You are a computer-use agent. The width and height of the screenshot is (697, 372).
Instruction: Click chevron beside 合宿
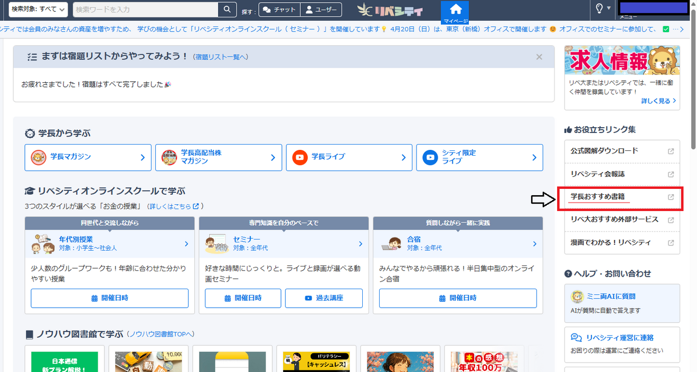pos(535,244)
